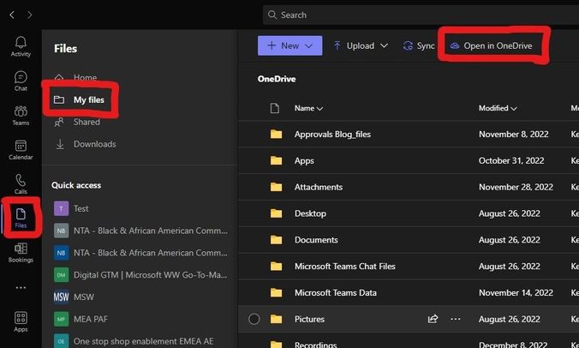Select the Pictures row circle checkbox
The height and width of the screenshot is (348, 579).
click(x=254, y=319)
